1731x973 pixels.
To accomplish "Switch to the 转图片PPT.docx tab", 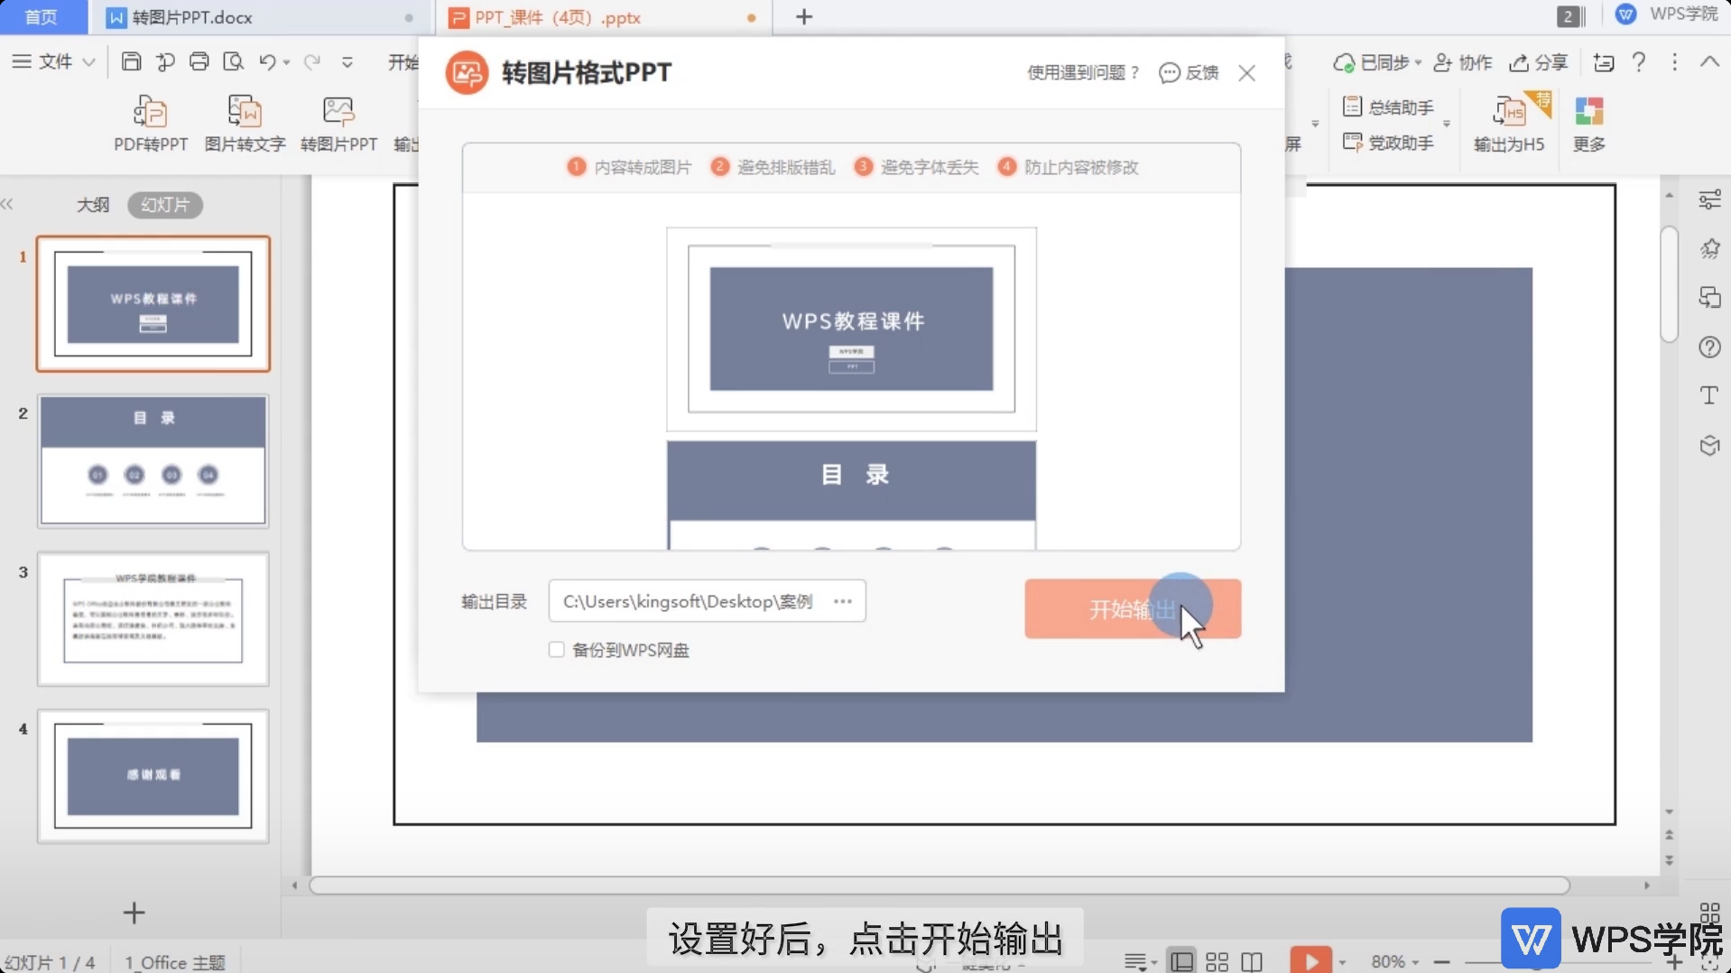I will pos(262,17).
